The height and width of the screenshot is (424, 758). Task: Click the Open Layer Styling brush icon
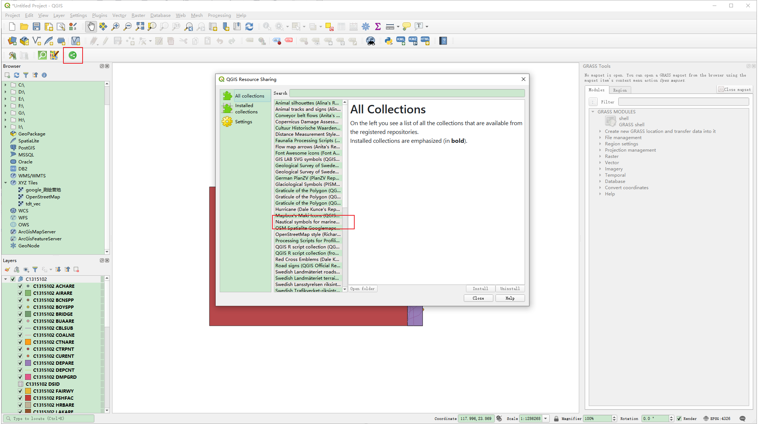pyautogui.click(x=7, y=269)
